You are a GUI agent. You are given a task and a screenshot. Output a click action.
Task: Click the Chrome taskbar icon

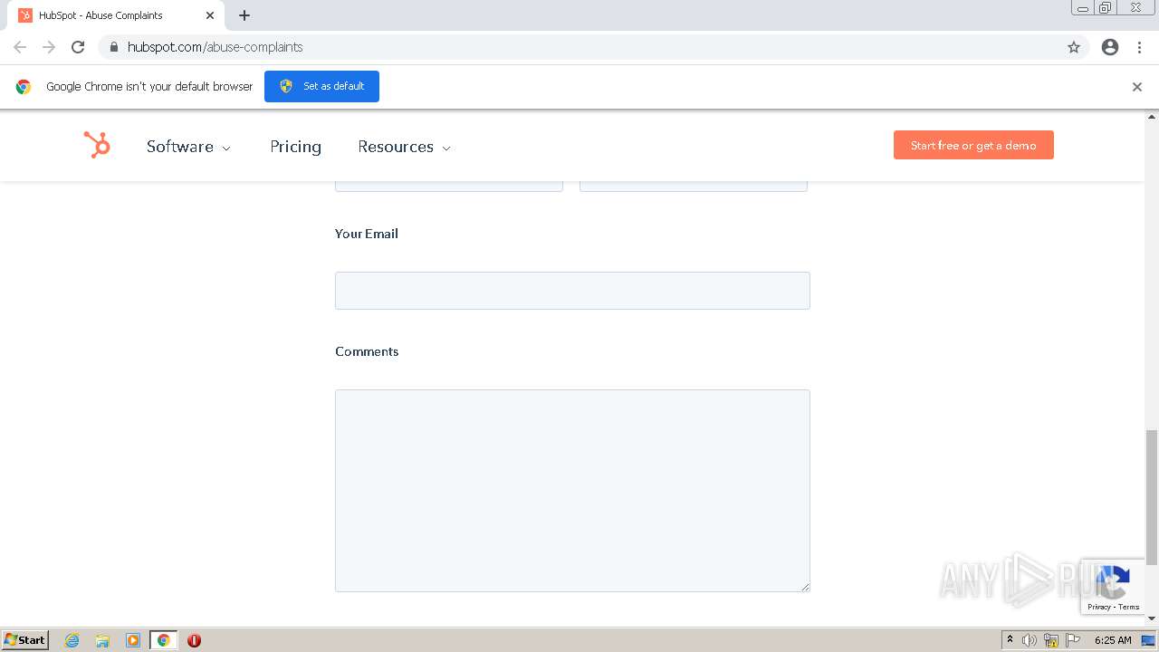pyautogui.click(x=163, y=640)
